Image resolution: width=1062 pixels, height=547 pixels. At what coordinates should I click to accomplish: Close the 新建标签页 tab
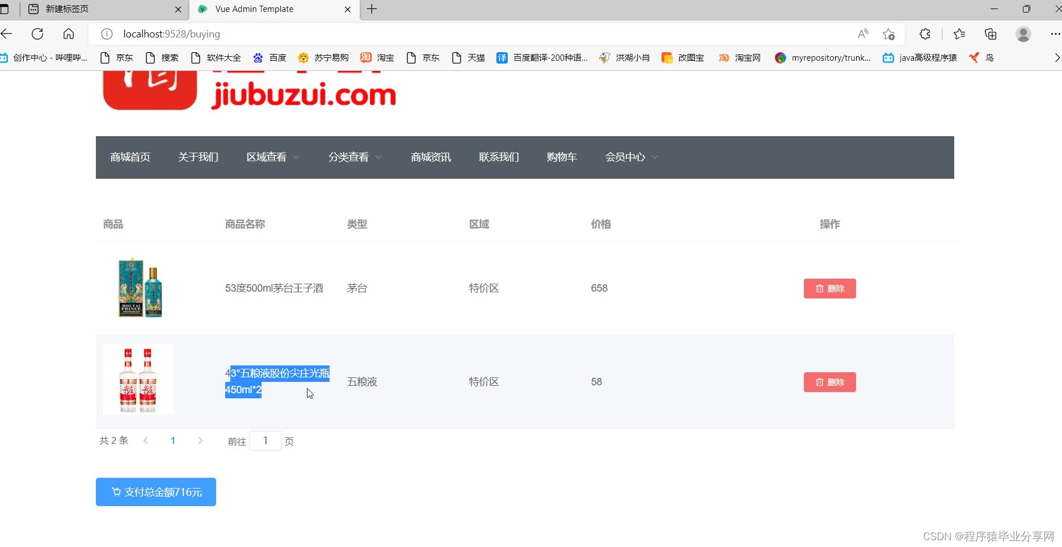[178, 9]
